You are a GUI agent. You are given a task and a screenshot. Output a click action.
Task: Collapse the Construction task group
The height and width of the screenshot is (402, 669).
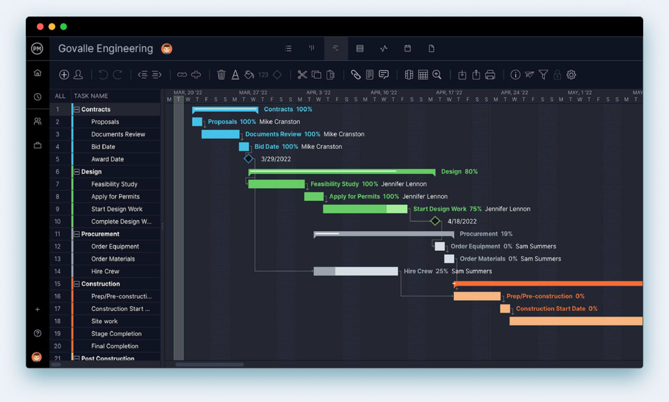pos(77,284)
